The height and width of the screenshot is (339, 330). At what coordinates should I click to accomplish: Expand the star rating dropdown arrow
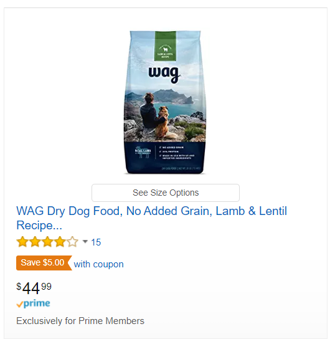coord(85,242)
